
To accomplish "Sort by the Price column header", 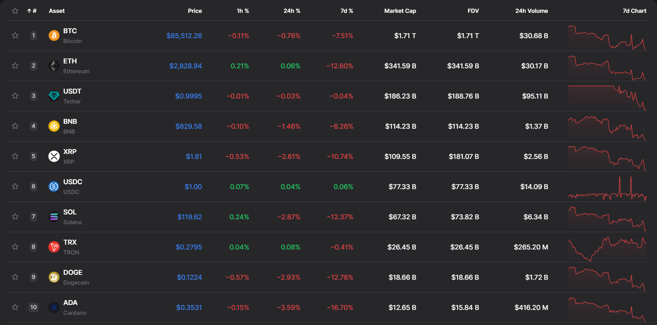I will pos(195,11).
